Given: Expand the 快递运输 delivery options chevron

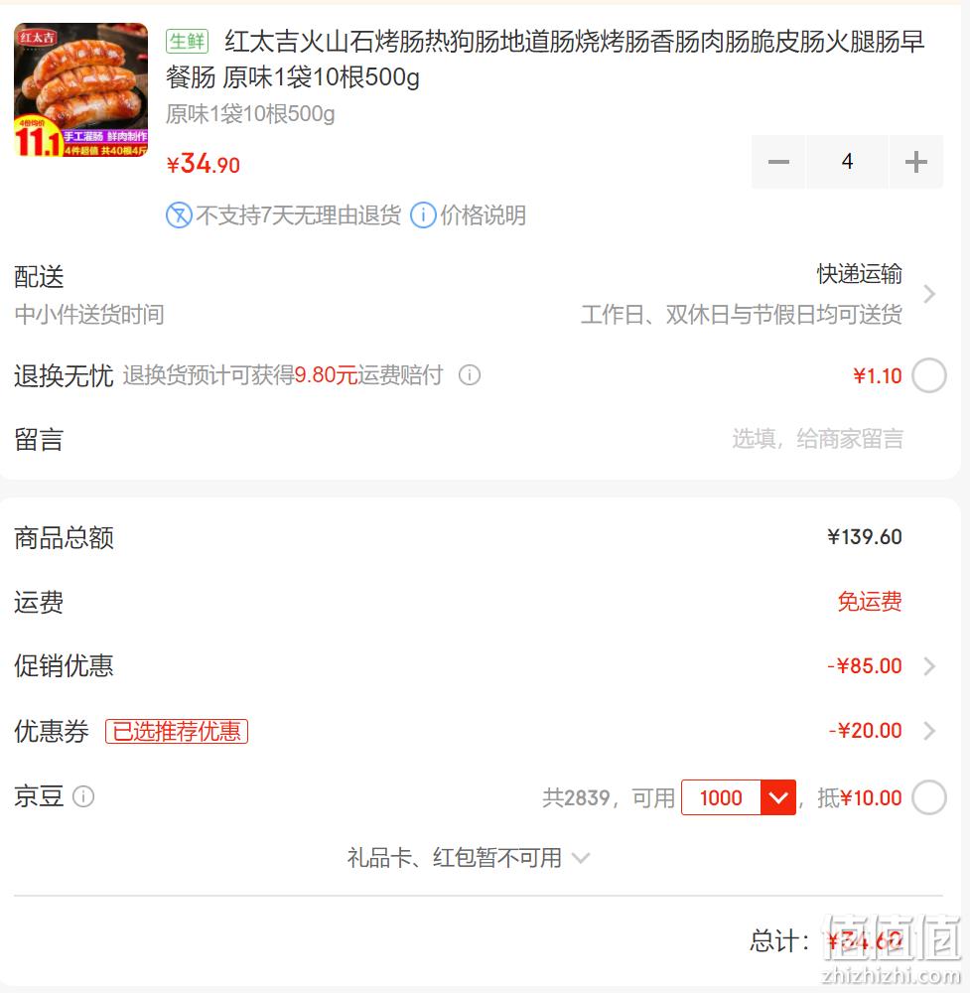Looking at the screenshot, I should pos(929,294).
